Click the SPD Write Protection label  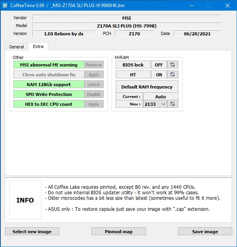pos(49,94)
